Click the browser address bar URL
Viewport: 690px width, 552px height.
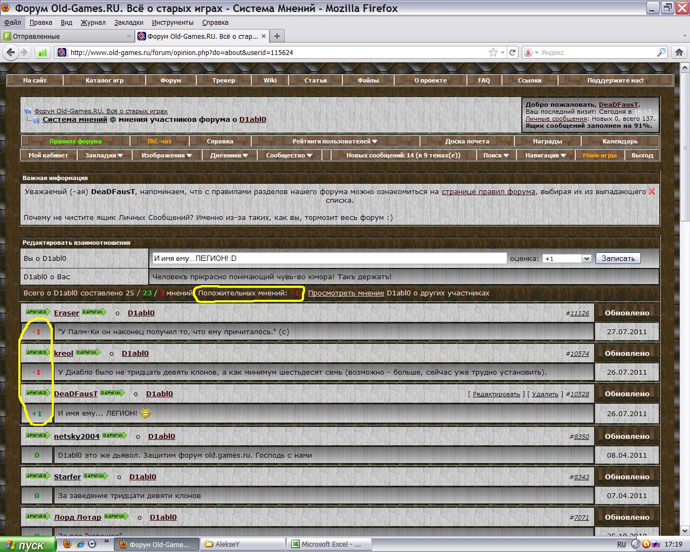(181, 53)
